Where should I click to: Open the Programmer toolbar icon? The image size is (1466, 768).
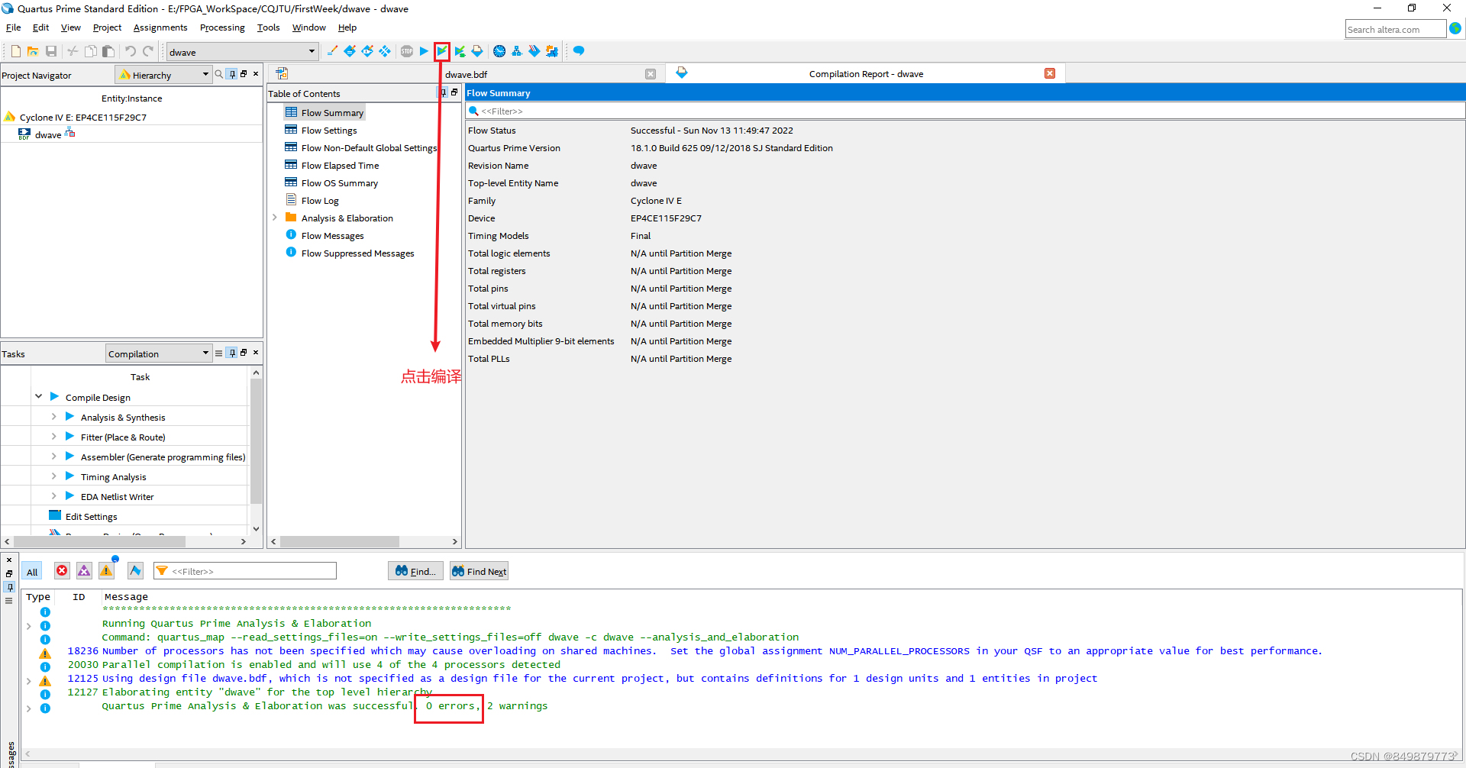534,51
